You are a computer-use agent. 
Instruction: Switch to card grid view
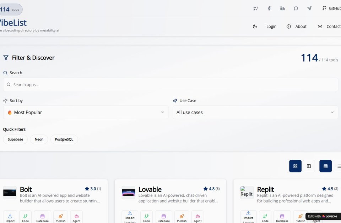coord(295,166)
